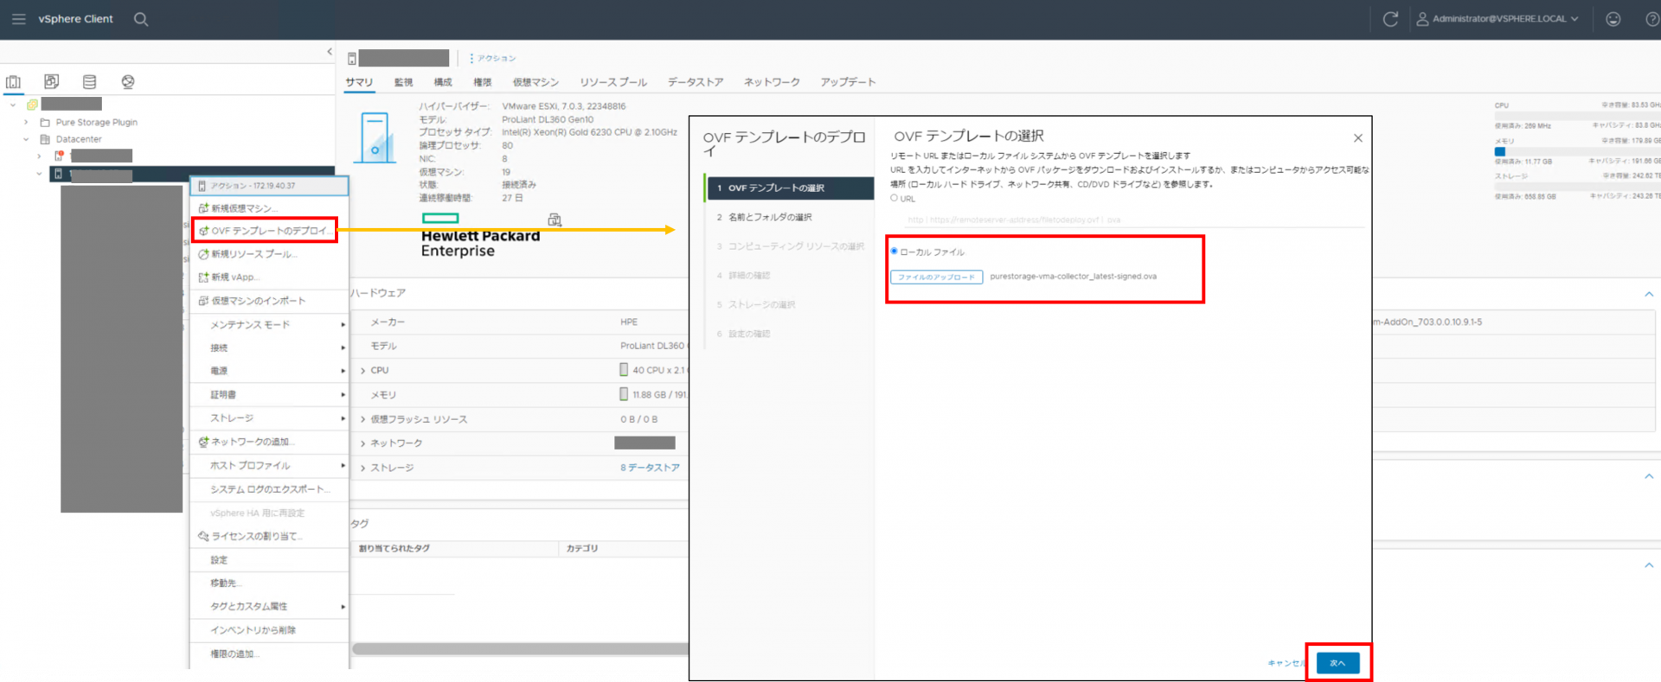Open the hamburger menu beside vSphere Client
Viewport: 1661px width, 682px height.
click(x=18, y=19)
